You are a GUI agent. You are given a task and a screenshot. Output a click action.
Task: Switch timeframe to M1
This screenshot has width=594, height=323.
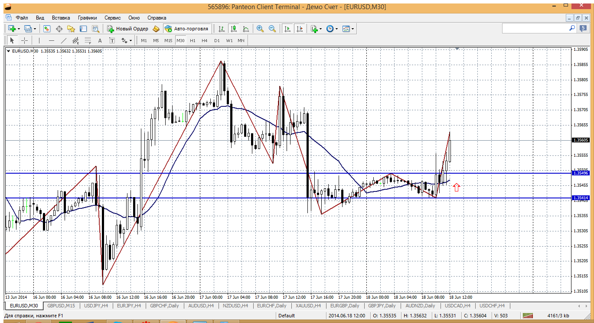tap(144, 40)
